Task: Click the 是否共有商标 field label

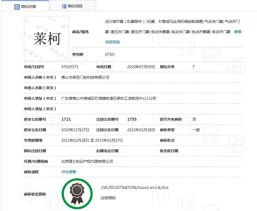Action: (171, 119)
